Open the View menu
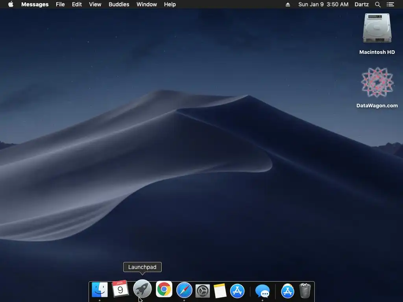The image size is (403, 302). click(95, 4)
